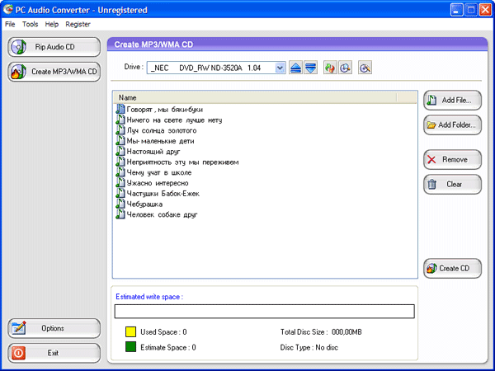Click the yellow Used Space swatch
The image size is (495, 371).
[130, 332]
